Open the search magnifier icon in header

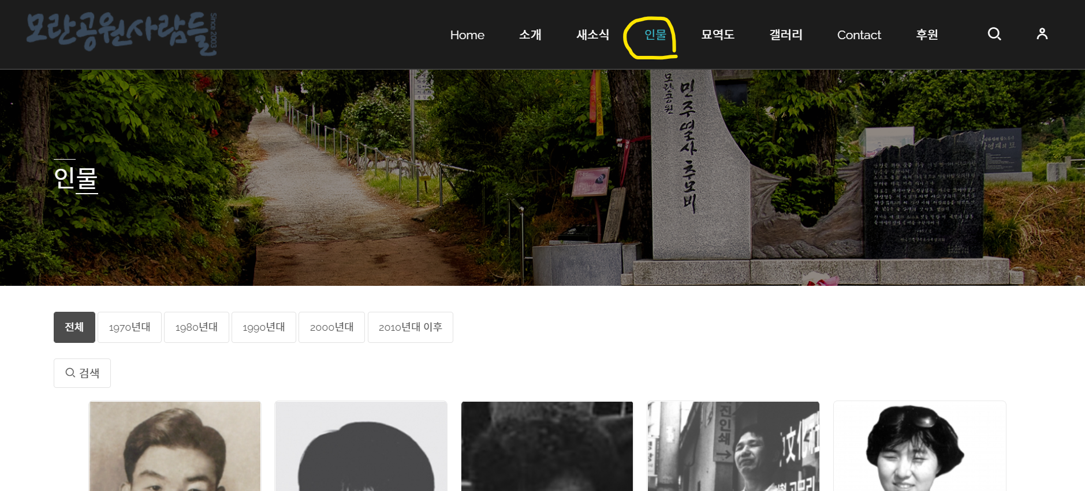coord(994,34)
